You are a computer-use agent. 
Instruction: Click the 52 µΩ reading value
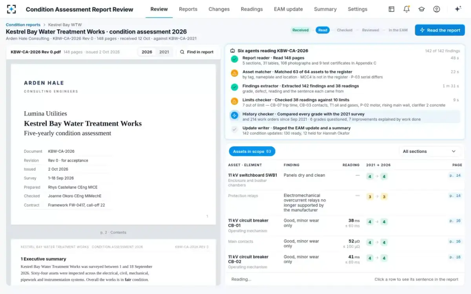tap(354, 241)
